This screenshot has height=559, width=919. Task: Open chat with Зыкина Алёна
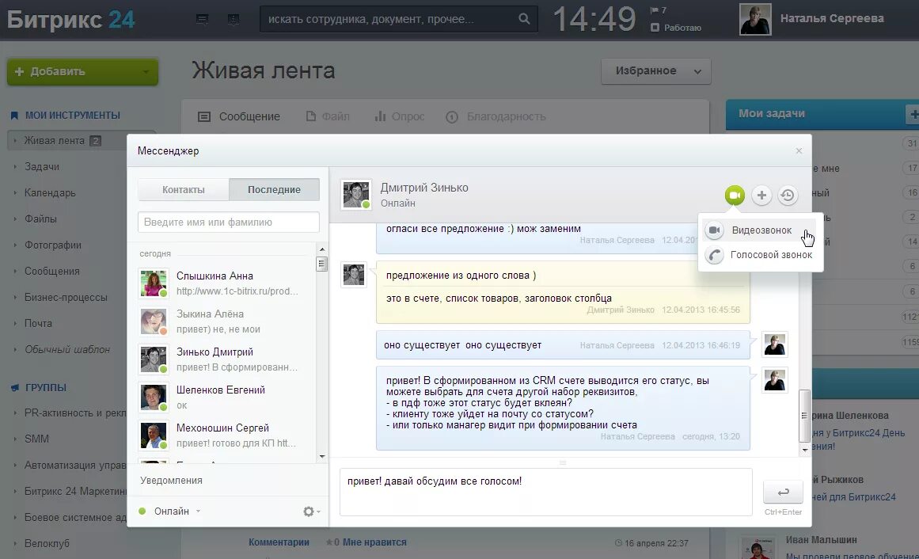[x=226, y=321]
